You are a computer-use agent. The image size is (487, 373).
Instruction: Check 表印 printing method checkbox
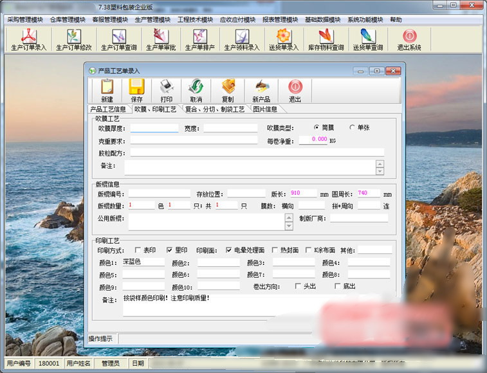click(x=138, y=250)
